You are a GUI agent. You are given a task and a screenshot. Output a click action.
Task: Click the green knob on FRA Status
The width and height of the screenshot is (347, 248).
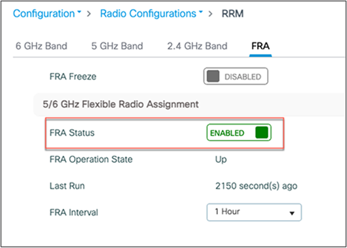click(x=262, y=133)
